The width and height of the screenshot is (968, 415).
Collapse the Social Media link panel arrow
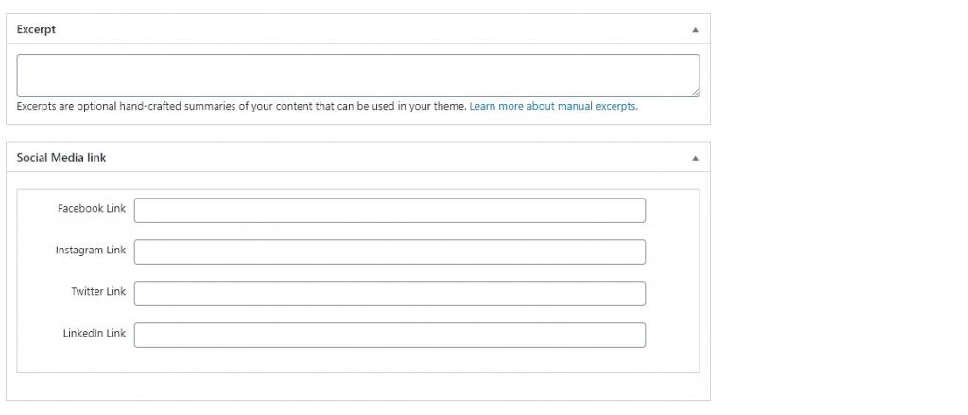[x=695, y=158]
